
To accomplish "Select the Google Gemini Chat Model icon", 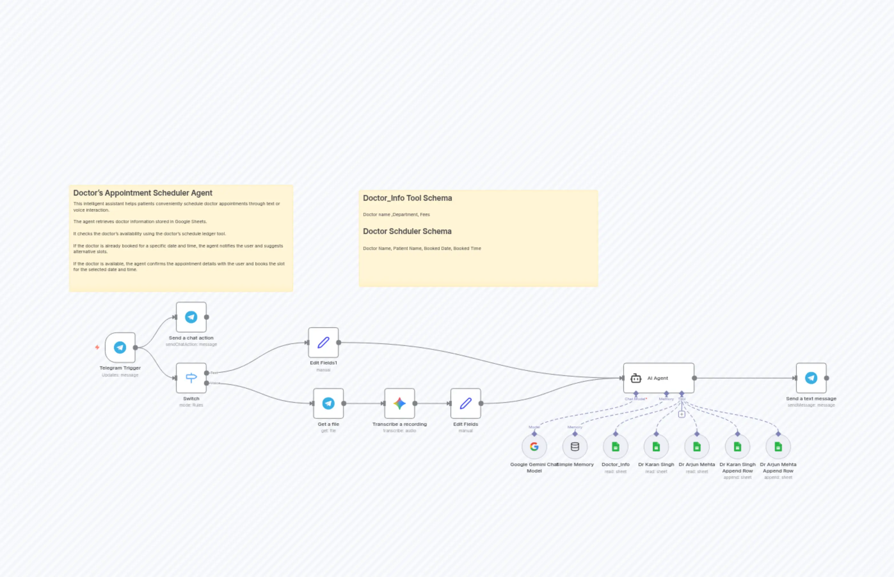I will click(x=534, y=447).
